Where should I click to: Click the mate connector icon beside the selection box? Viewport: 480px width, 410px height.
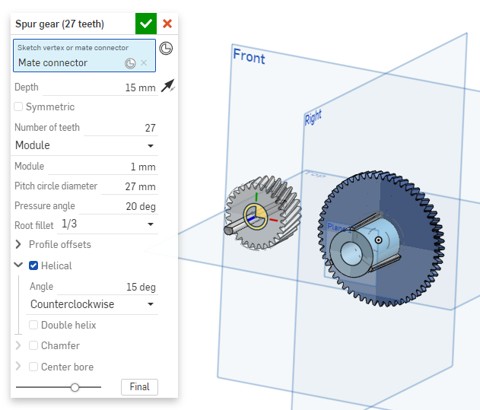point(167,48)
